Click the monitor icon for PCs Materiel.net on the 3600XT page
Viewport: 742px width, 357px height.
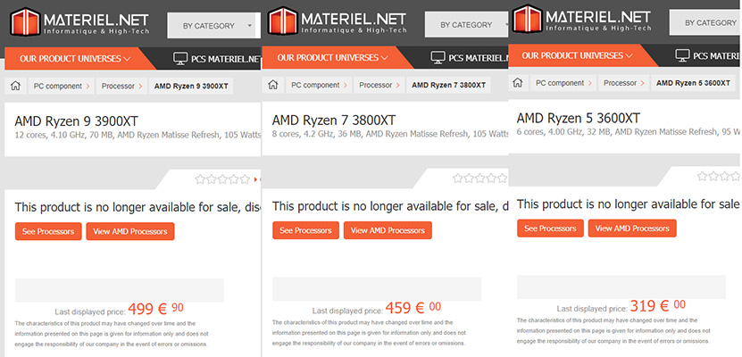point(683,55)
